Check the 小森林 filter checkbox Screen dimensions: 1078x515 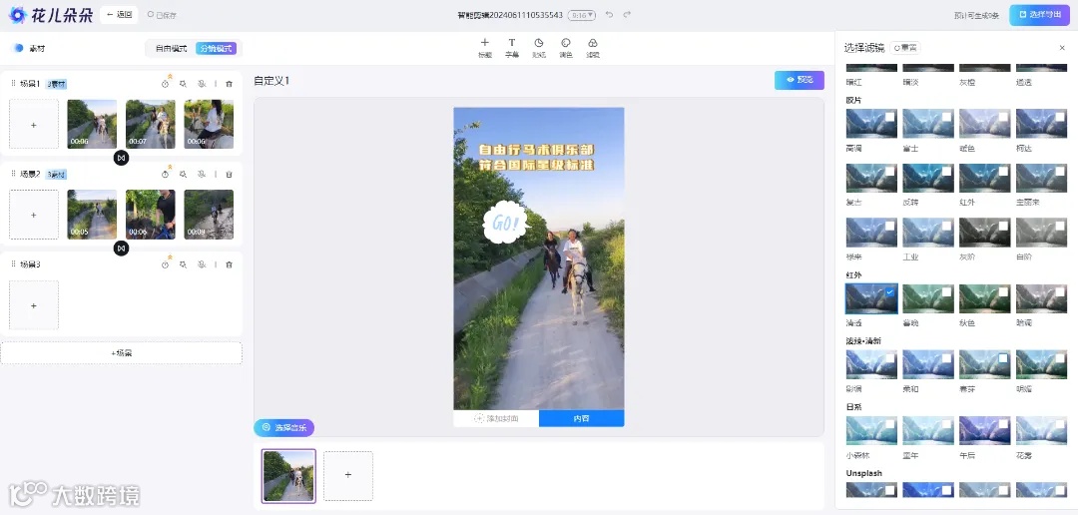[x=890, y=423]
